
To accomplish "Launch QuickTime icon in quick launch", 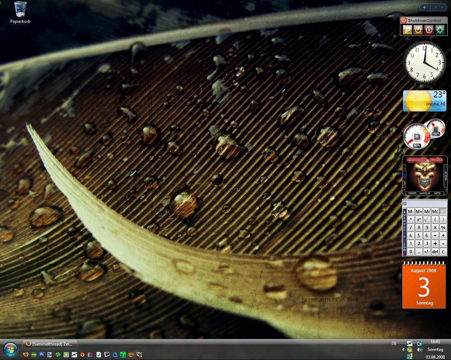I will click(115, 354).
